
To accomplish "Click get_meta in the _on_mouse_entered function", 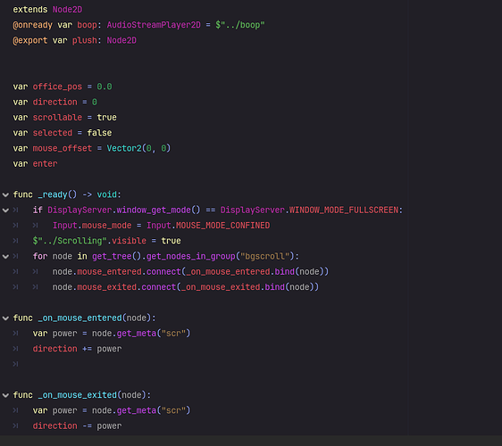I will point(137,334).
